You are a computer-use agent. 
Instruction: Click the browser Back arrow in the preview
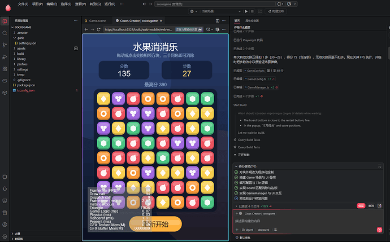pos(86,29)
